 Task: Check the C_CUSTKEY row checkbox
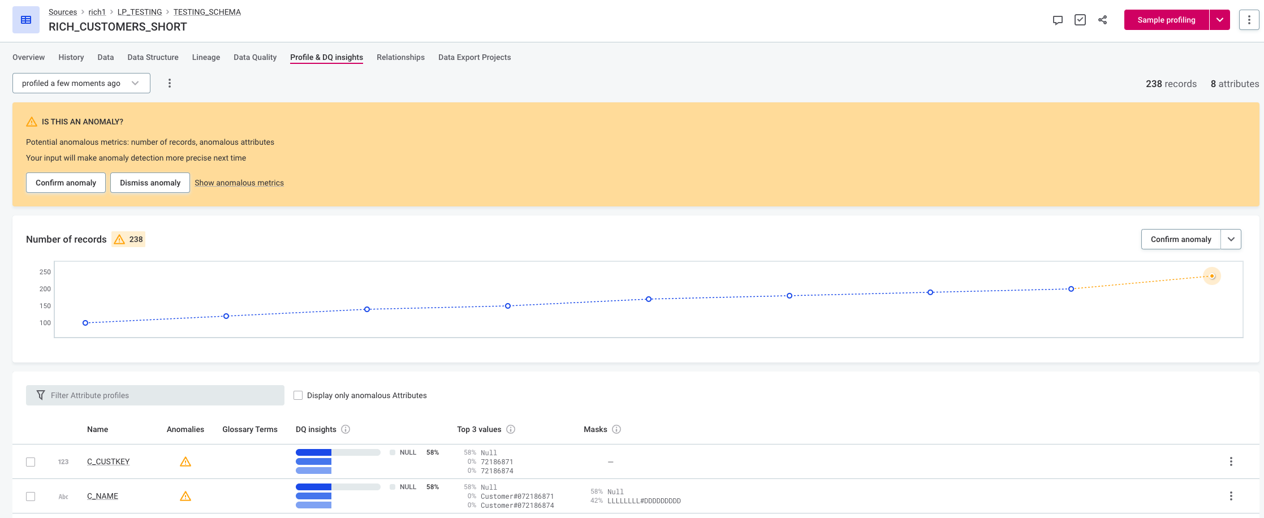click(x=31, y=462)
